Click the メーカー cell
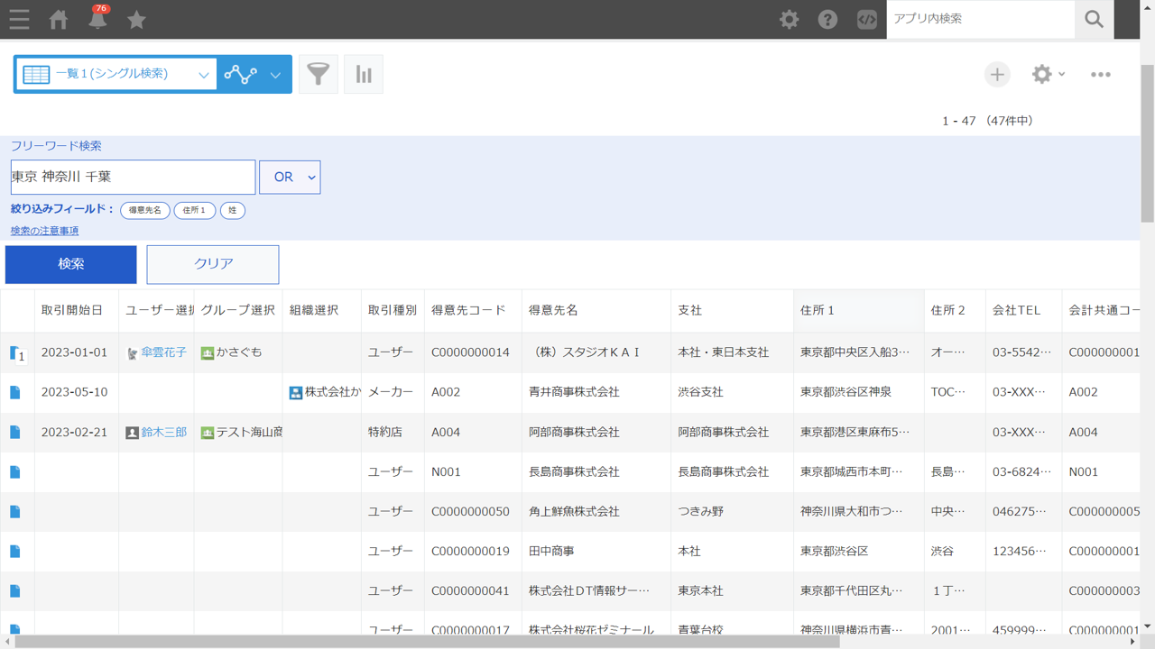This screenshot has width=1155, height=649. pos(391,392)
